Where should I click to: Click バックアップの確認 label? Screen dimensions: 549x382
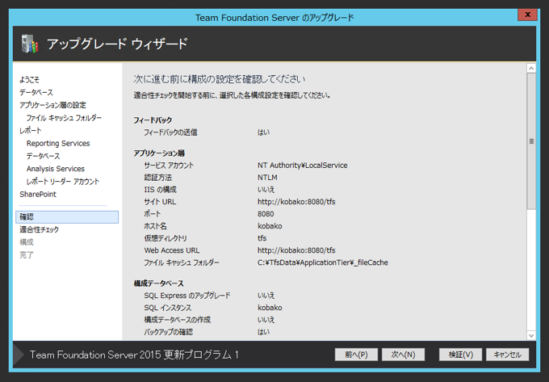click(x=169, y=332)
